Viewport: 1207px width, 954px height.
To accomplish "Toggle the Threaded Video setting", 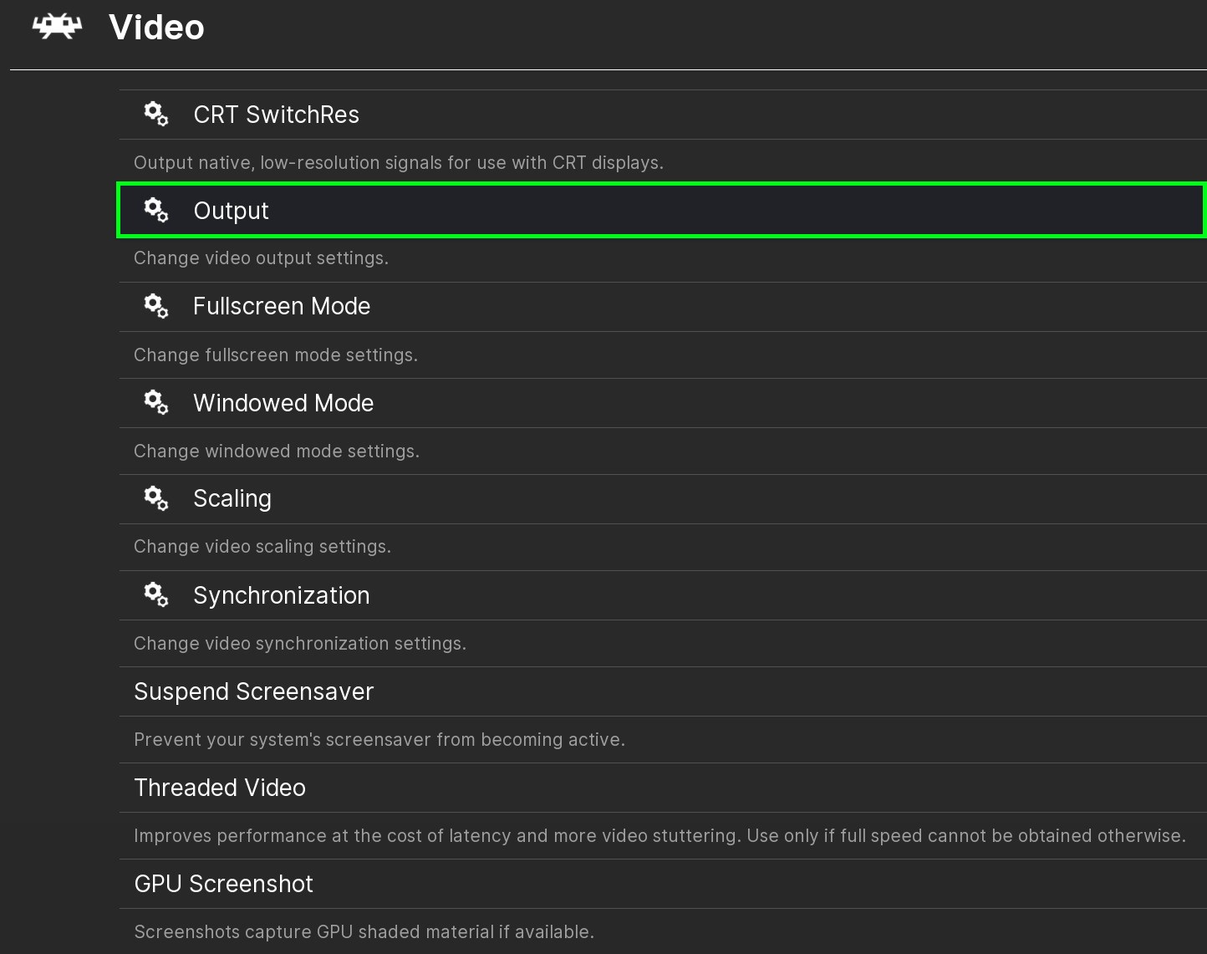I will (x=220, y=788).
